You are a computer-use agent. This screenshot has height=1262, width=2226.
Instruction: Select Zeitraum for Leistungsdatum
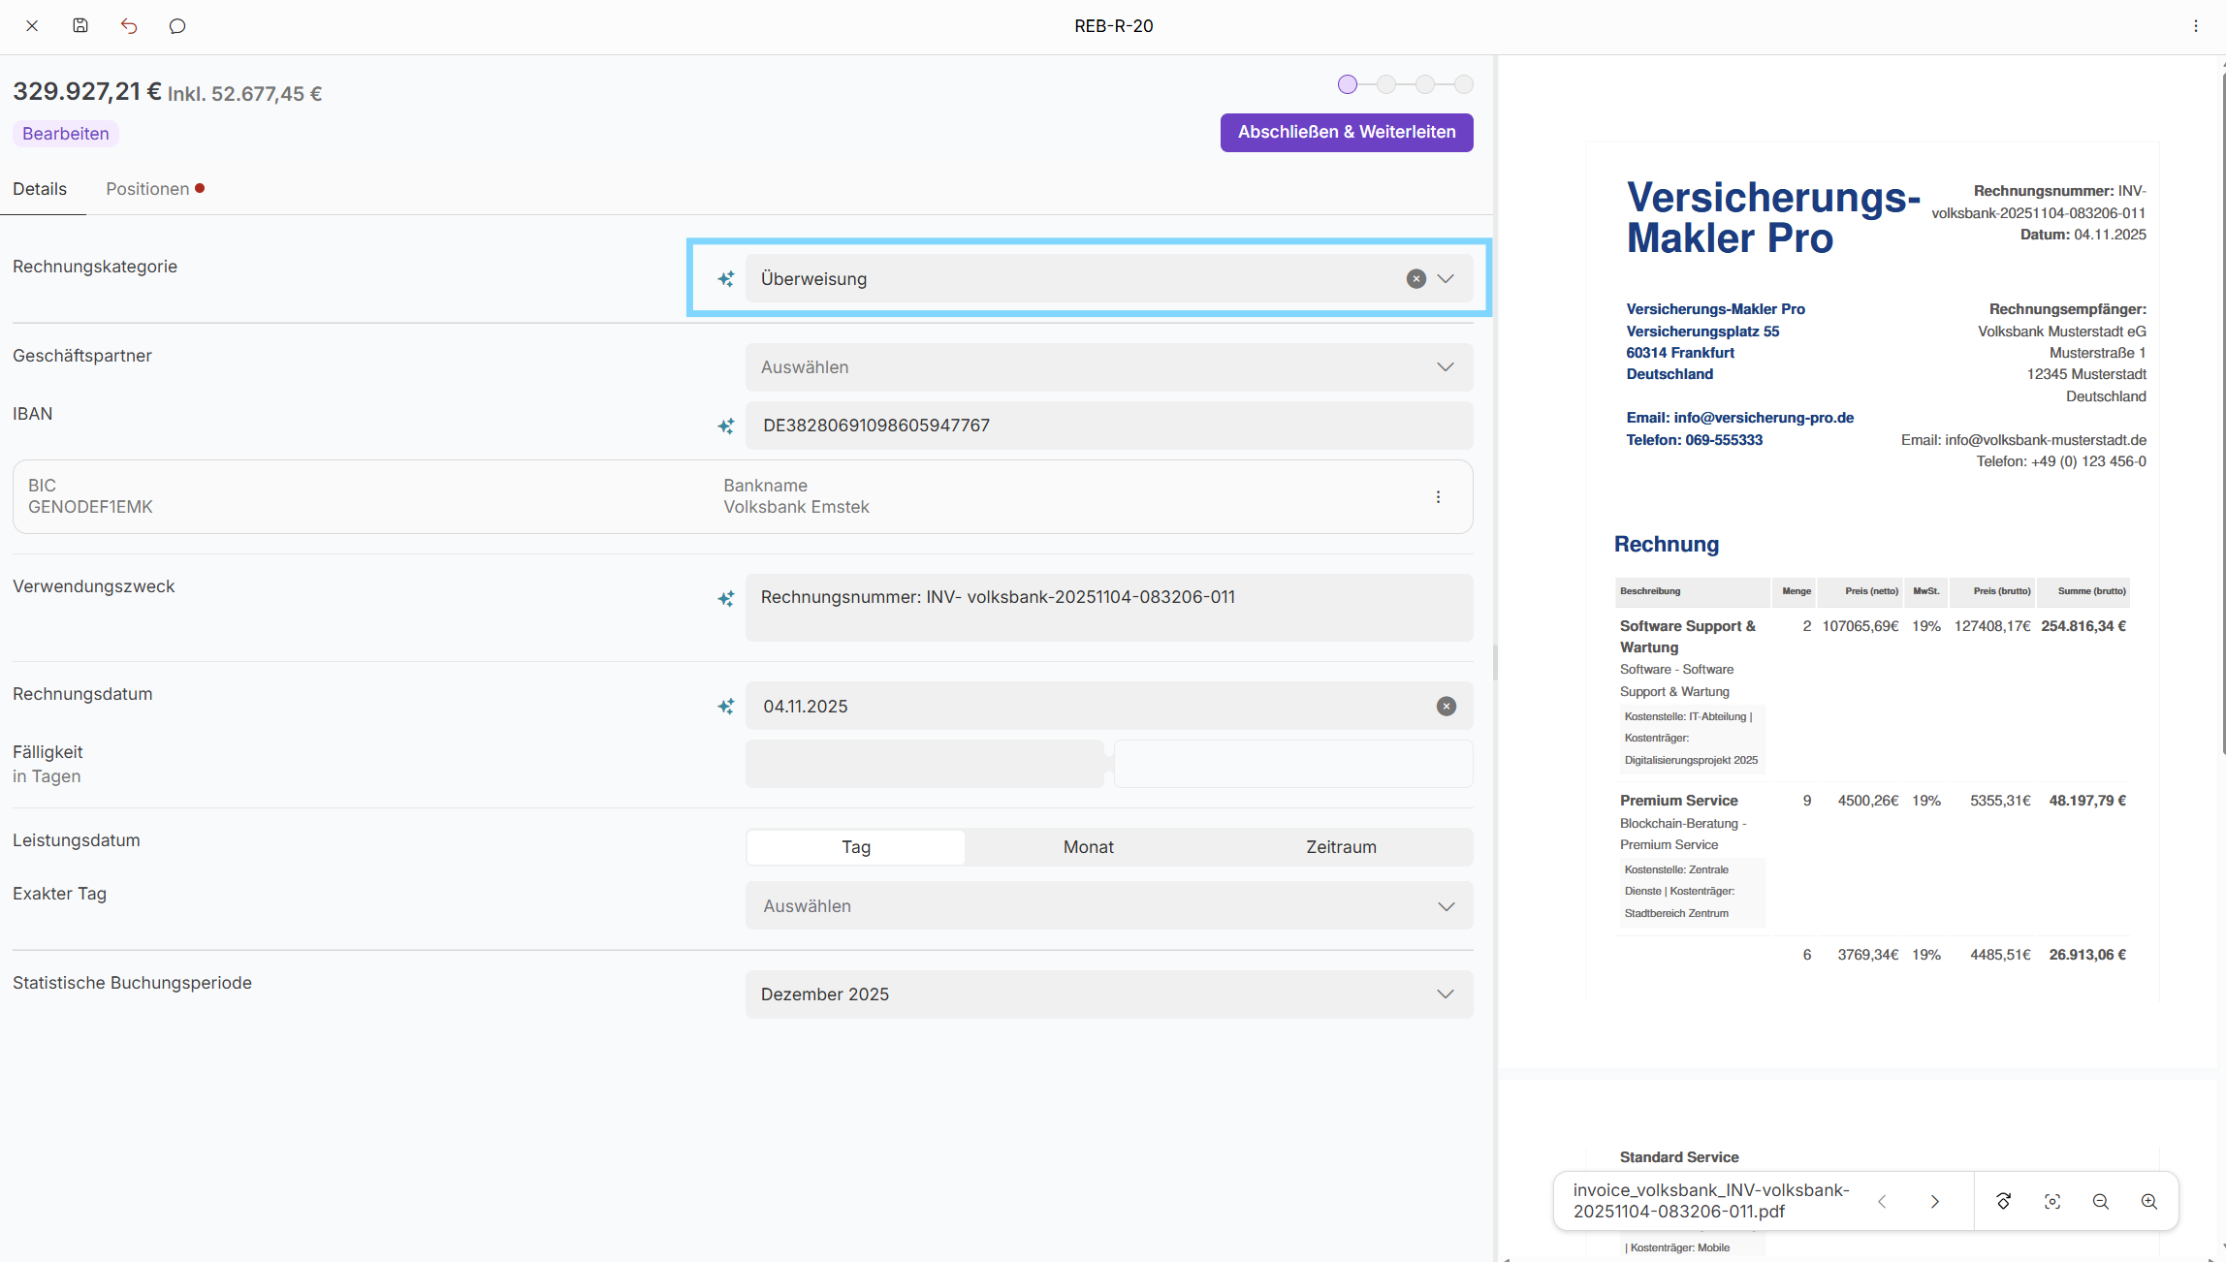1341,847
